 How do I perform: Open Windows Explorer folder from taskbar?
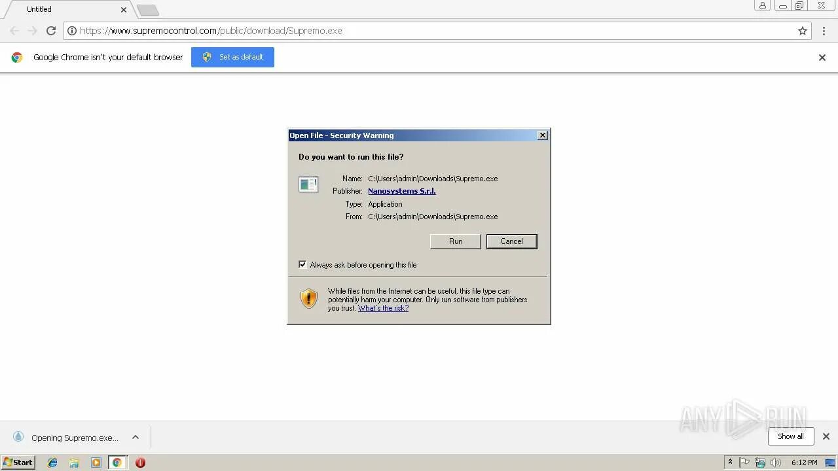(74, 462)
